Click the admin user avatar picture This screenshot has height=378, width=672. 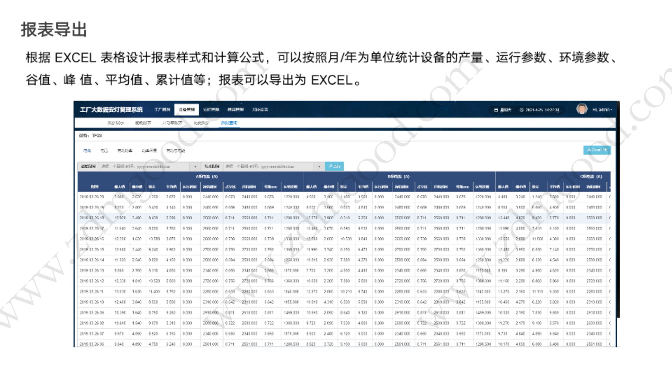(581, 109)
